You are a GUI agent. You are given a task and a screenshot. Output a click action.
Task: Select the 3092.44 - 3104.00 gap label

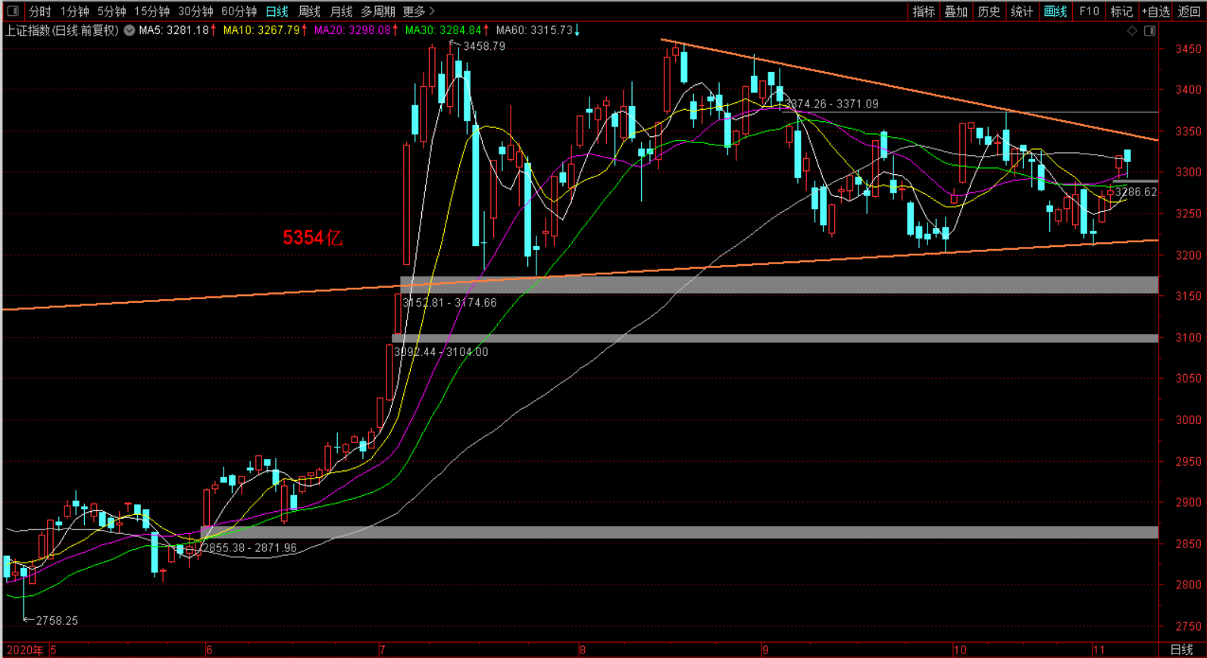(441, 352)
